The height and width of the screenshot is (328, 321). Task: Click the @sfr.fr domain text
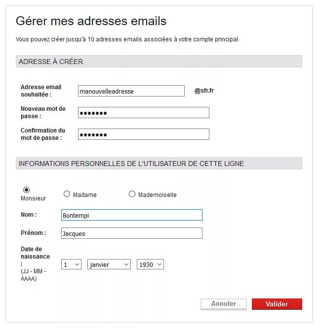(204, 91)
